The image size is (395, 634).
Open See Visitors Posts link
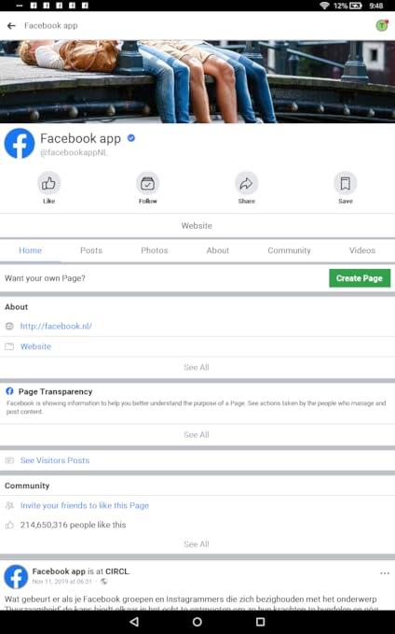[x=55, y=460]
